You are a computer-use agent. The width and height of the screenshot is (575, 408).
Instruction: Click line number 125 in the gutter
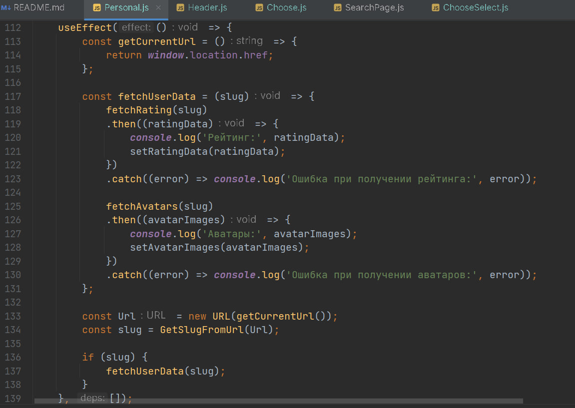point(13,206)
